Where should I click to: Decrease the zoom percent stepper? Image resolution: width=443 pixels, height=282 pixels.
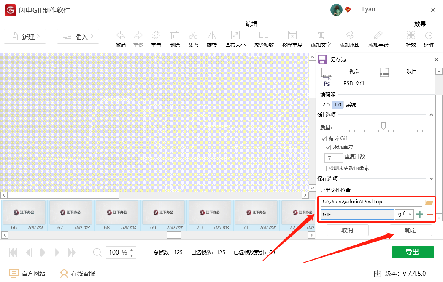[132, 256]
